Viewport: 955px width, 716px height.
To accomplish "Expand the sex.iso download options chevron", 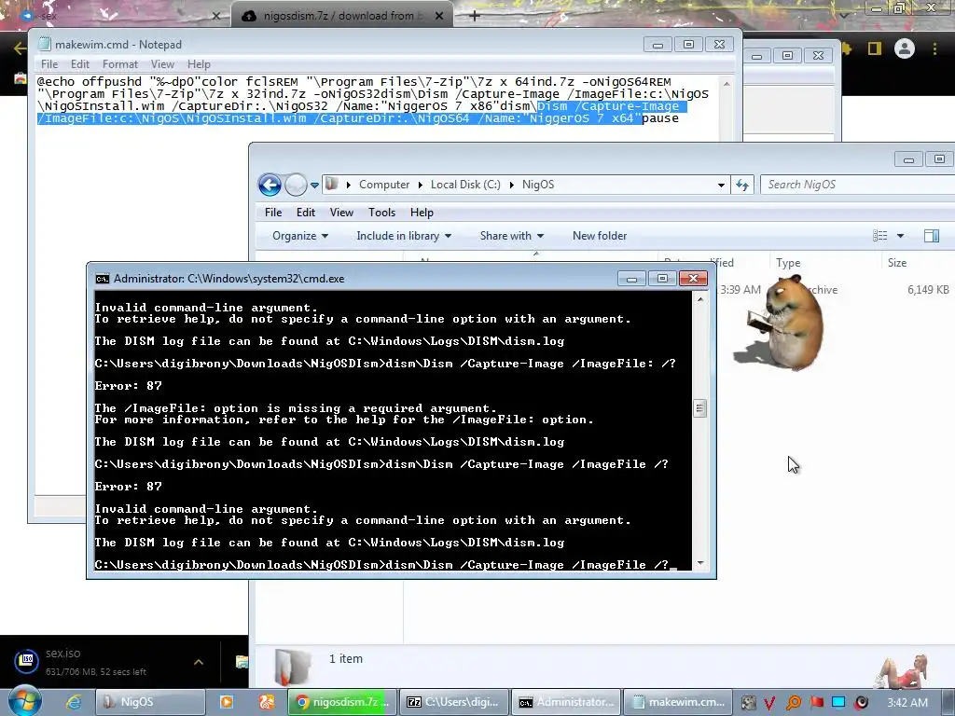I will coord(199,662).
